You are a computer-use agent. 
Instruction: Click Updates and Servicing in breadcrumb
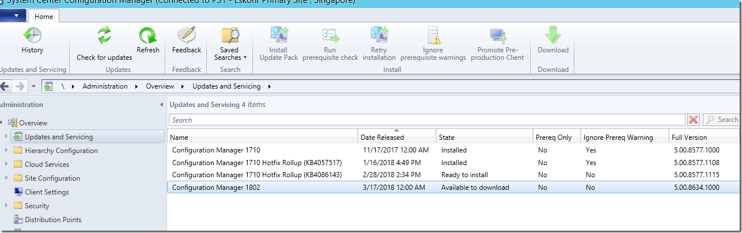click(x=226, y=86)
